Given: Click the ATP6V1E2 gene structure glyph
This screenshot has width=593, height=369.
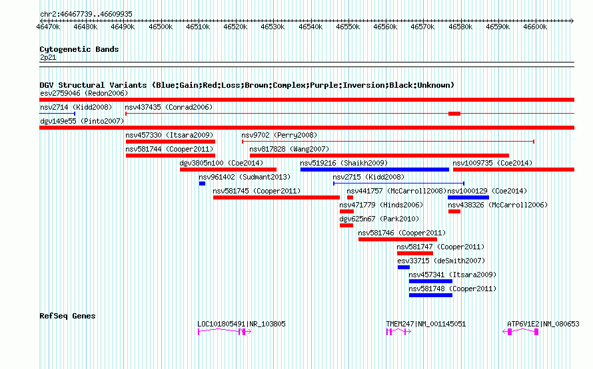Looking at the screenshot, I should pos(520,332).
